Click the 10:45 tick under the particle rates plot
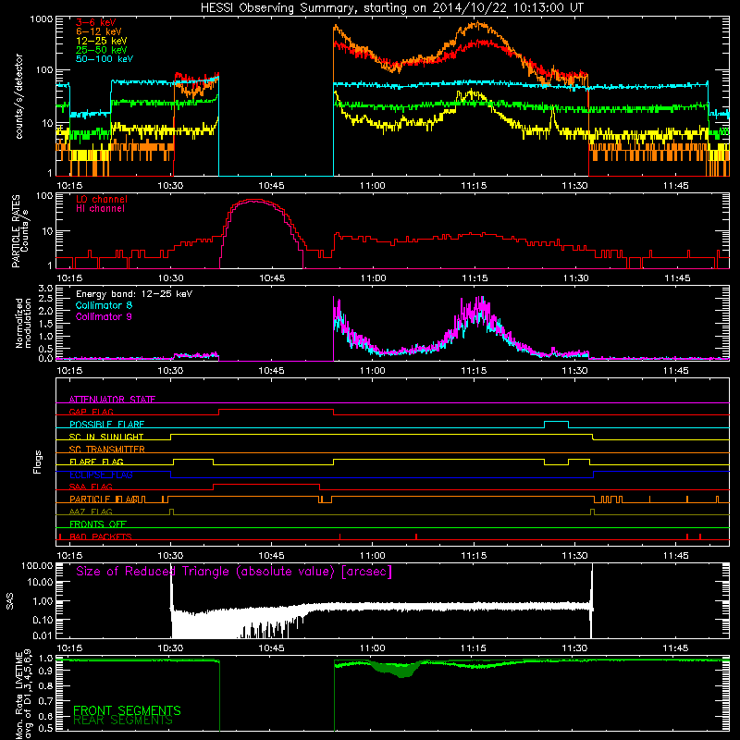This screenshot has width=740, height=740. (x=272, y=278)
